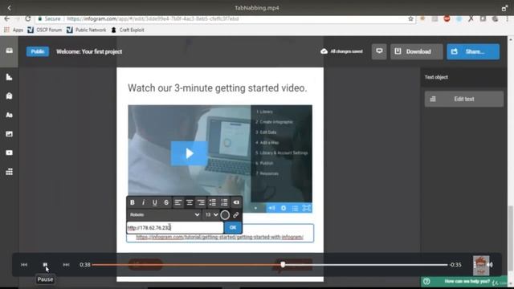Click the browser address bar URL
Screen dimensions: 514x289
coord(153,19)
